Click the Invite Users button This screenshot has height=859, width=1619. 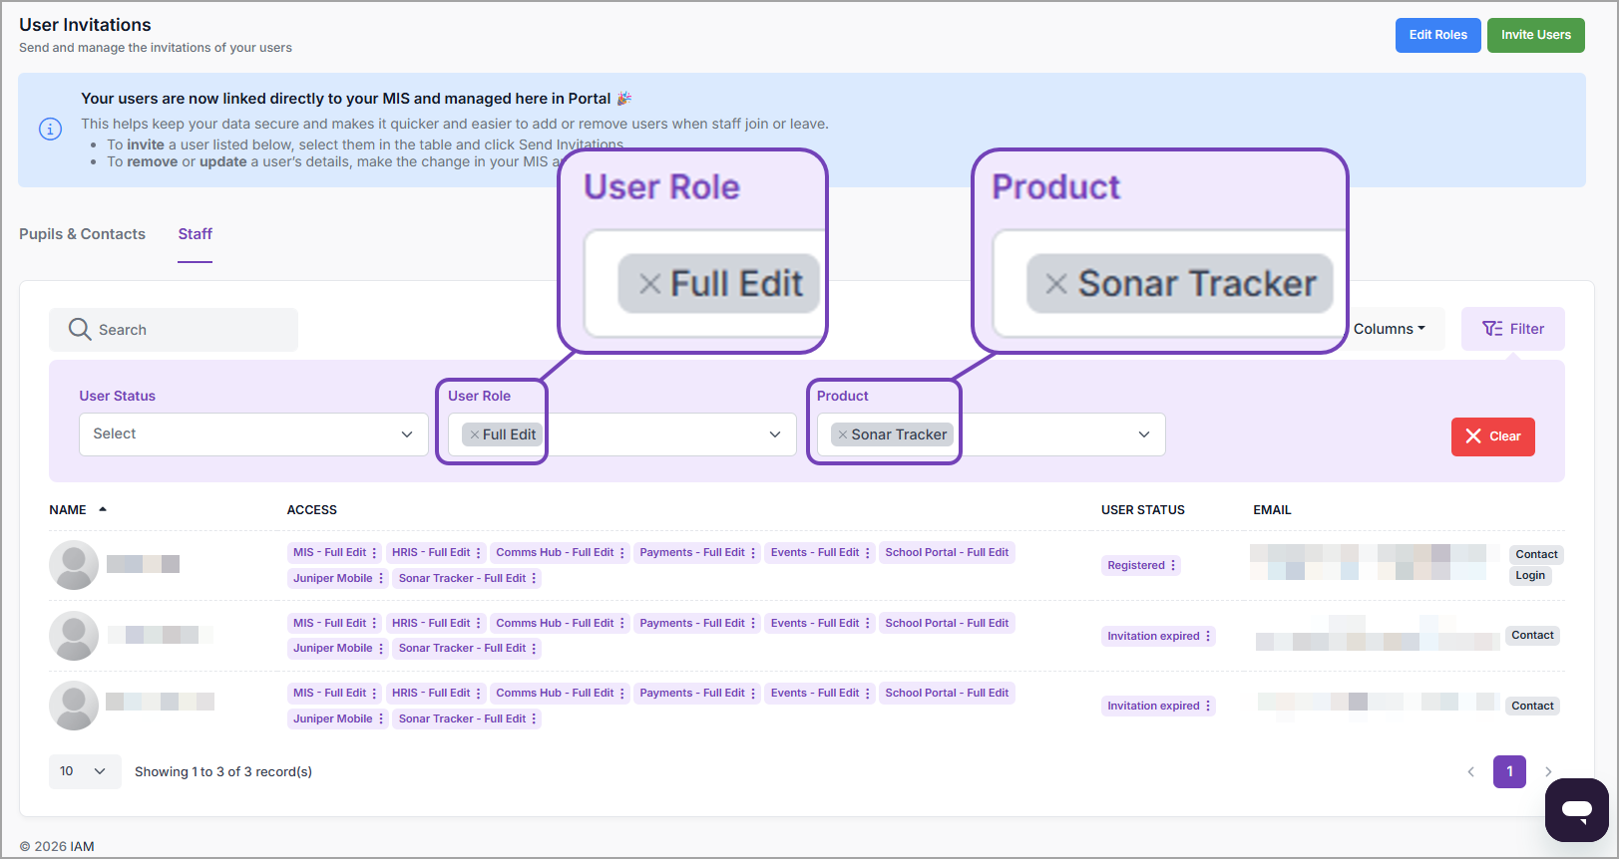(x=1535, y=35)
